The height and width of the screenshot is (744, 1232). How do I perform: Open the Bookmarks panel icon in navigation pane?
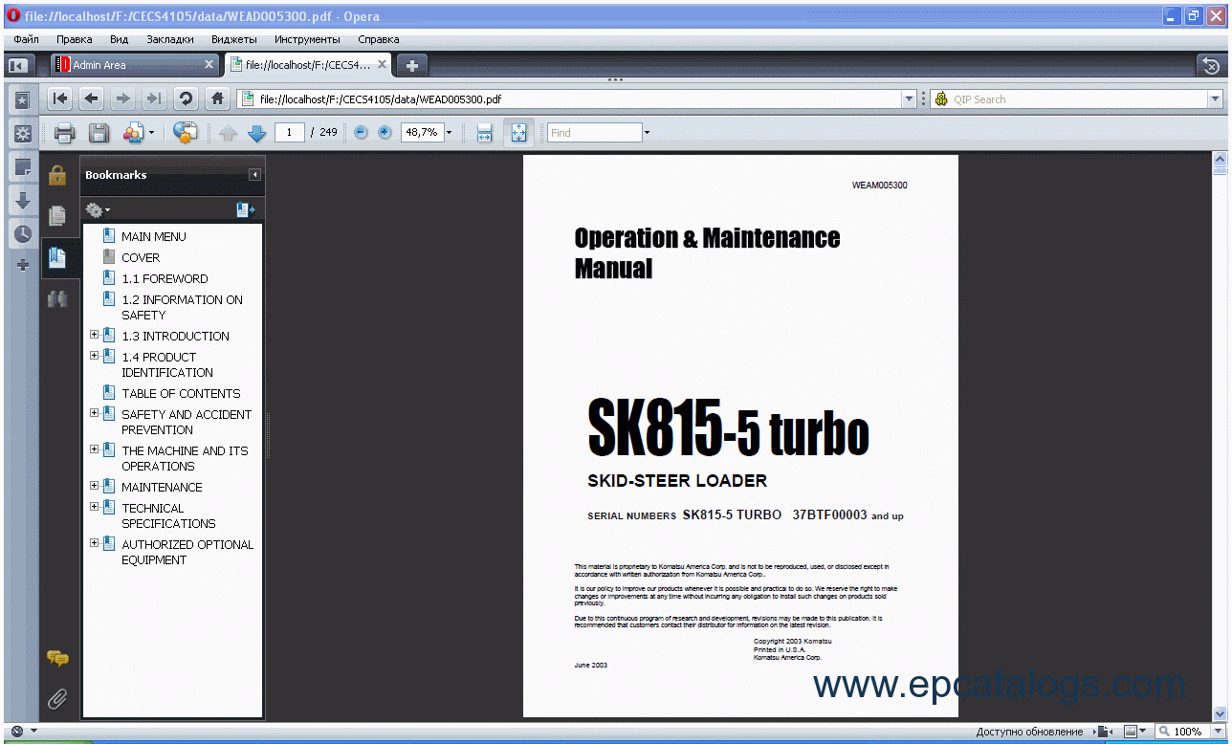click(57, 257)
